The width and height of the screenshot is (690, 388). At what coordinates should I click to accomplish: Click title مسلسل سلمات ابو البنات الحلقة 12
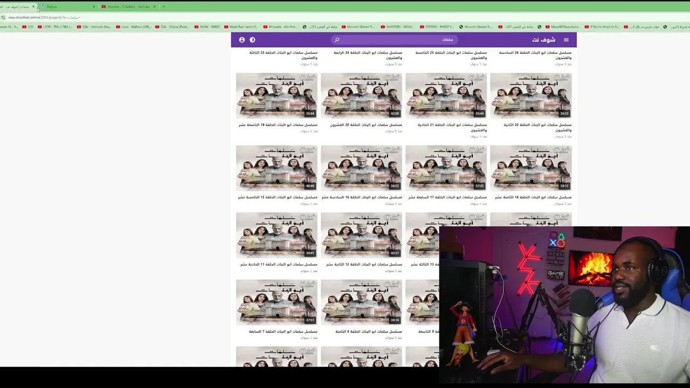(x=364, y=265)
